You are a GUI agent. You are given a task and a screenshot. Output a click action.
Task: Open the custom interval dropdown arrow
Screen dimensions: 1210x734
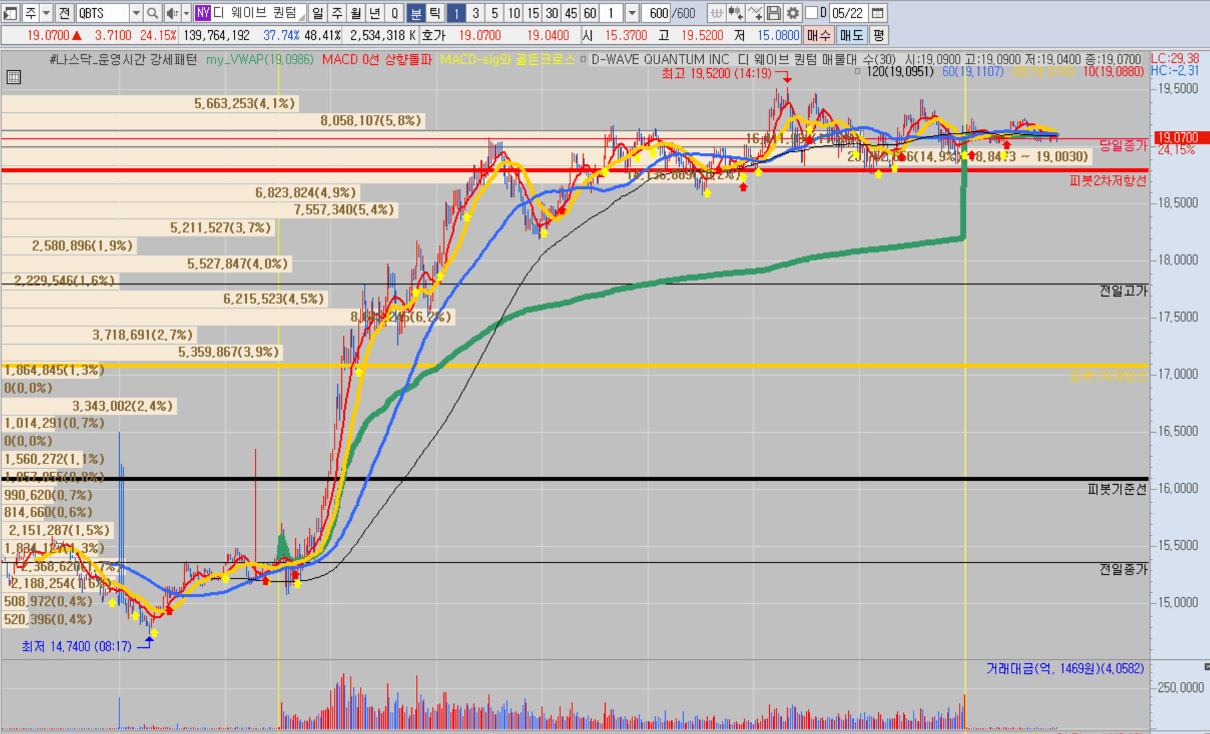click(x=631, y=13)
